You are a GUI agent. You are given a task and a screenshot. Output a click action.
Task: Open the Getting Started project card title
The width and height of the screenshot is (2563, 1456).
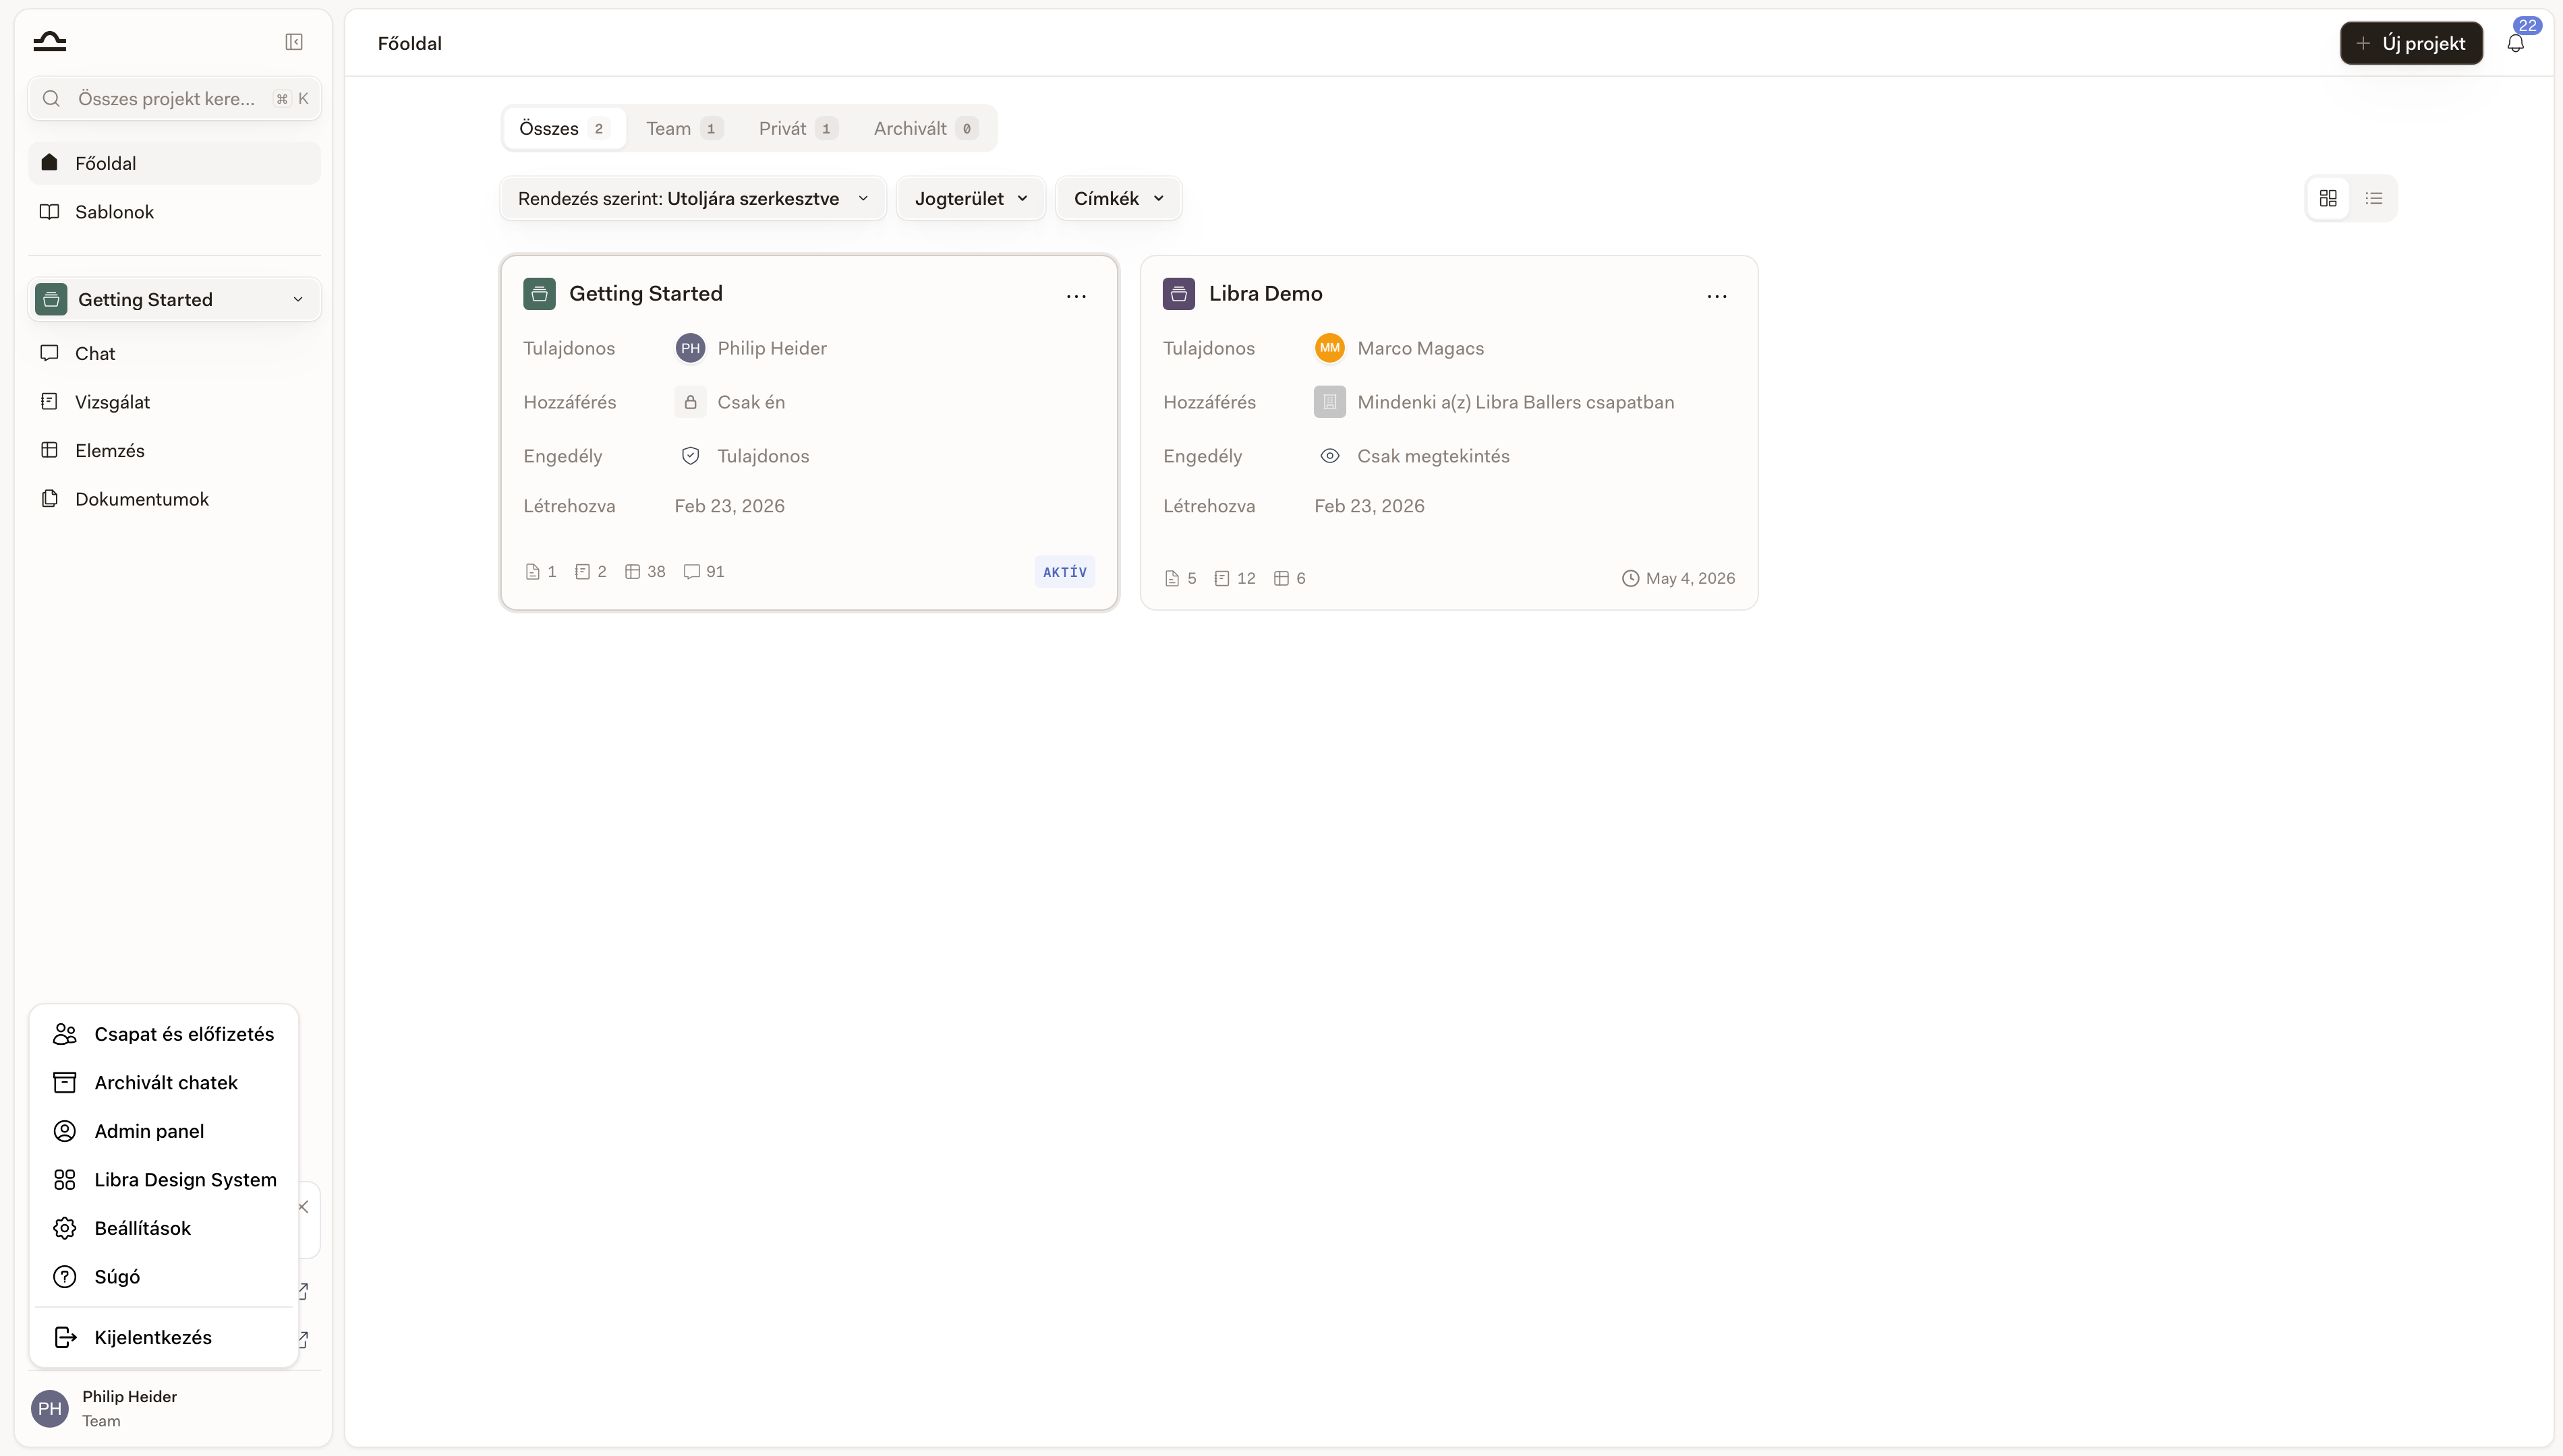coord(645,294)
